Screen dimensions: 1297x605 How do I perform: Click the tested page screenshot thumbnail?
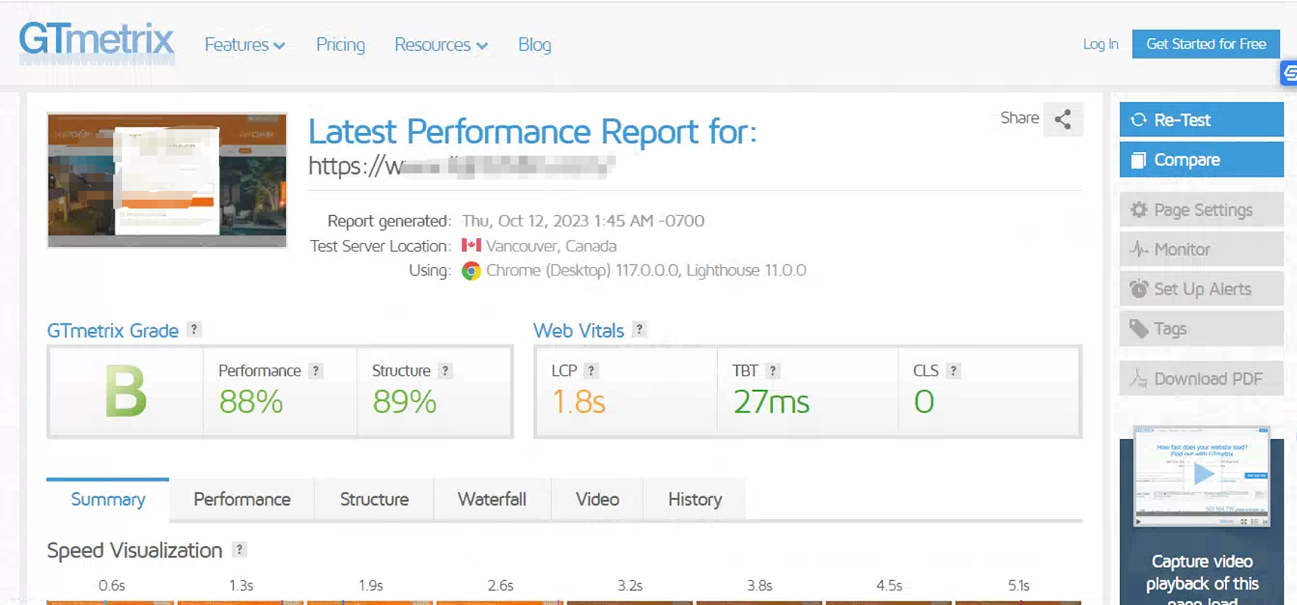[167, 180]
